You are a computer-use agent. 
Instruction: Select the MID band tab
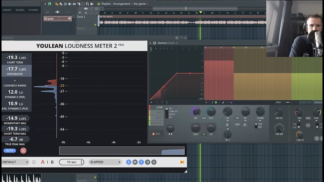point(157,113)
